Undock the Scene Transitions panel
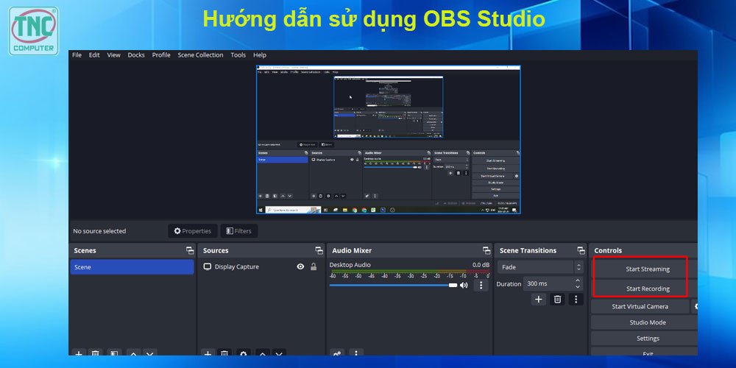This screenshot has width=736, height=368. (581, 251)
